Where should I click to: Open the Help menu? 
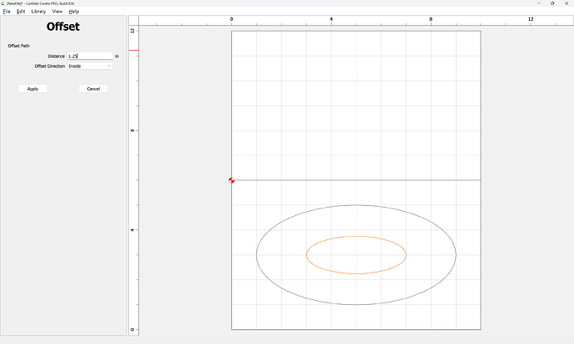click(x=74, y=12)
